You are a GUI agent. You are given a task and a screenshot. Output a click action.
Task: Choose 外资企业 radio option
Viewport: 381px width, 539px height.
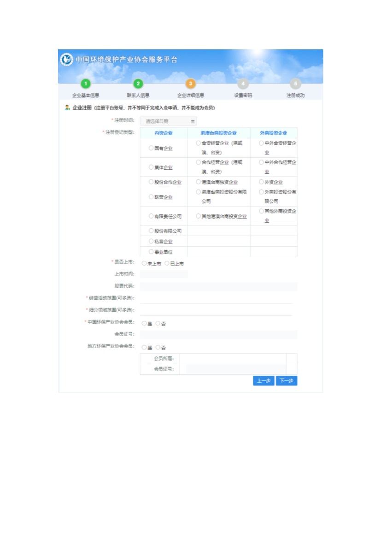click(261, 182)
